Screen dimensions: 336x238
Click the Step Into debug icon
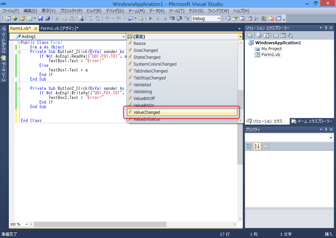click(x=172, y=19)
